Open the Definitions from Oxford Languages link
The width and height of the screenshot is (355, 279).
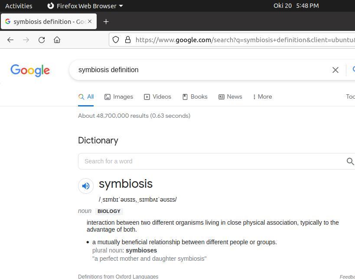[x=118, y=276]
